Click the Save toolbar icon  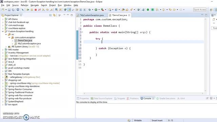[9, 10]
